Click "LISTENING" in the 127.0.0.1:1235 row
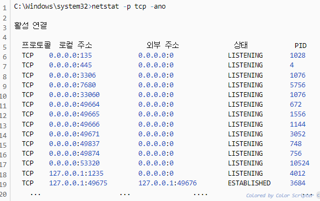 [246, 174]
